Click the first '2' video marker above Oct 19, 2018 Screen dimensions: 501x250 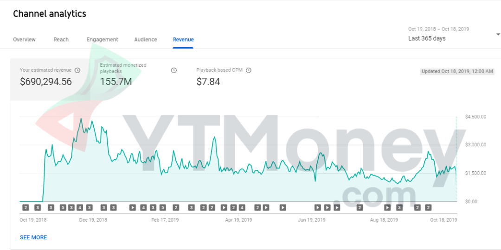coord(26,208)
